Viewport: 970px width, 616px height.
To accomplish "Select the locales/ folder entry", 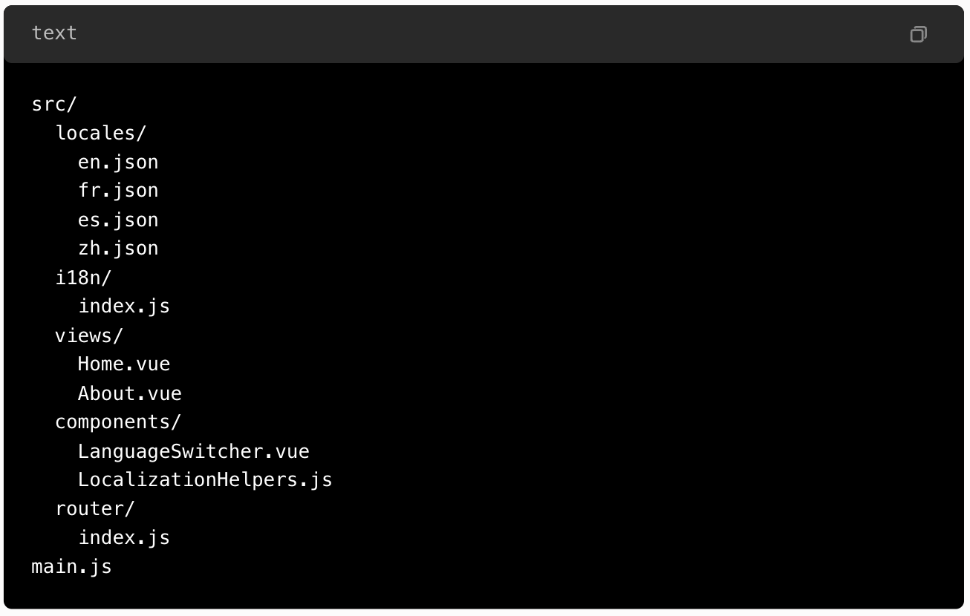I will (101, 134).
